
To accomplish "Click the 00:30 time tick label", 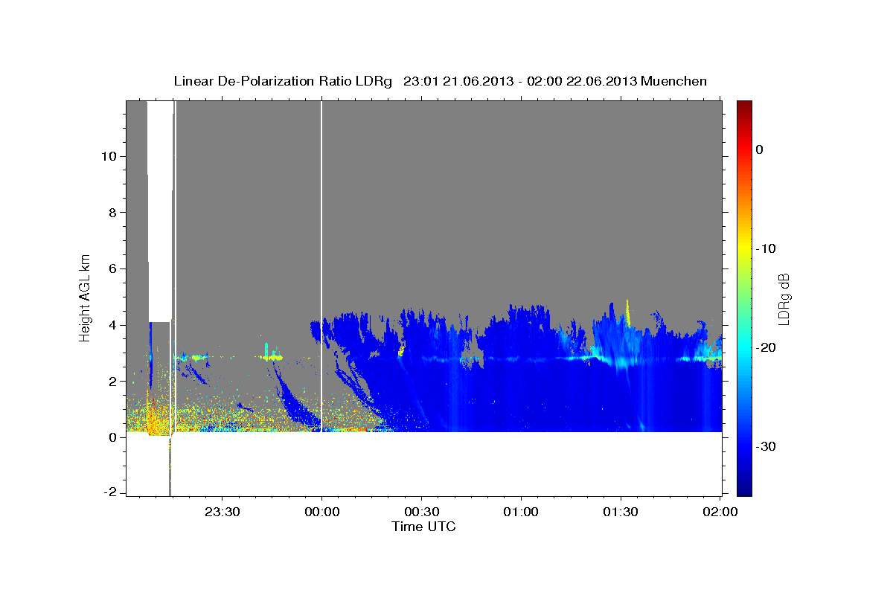I will pyautogui.click(x=421, y=512).
